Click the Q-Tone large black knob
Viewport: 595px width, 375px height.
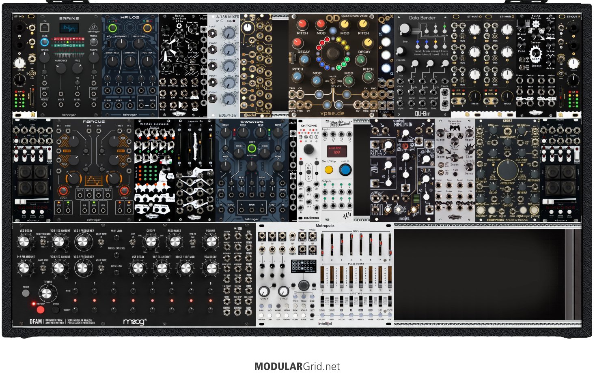(x=308, y=149)
